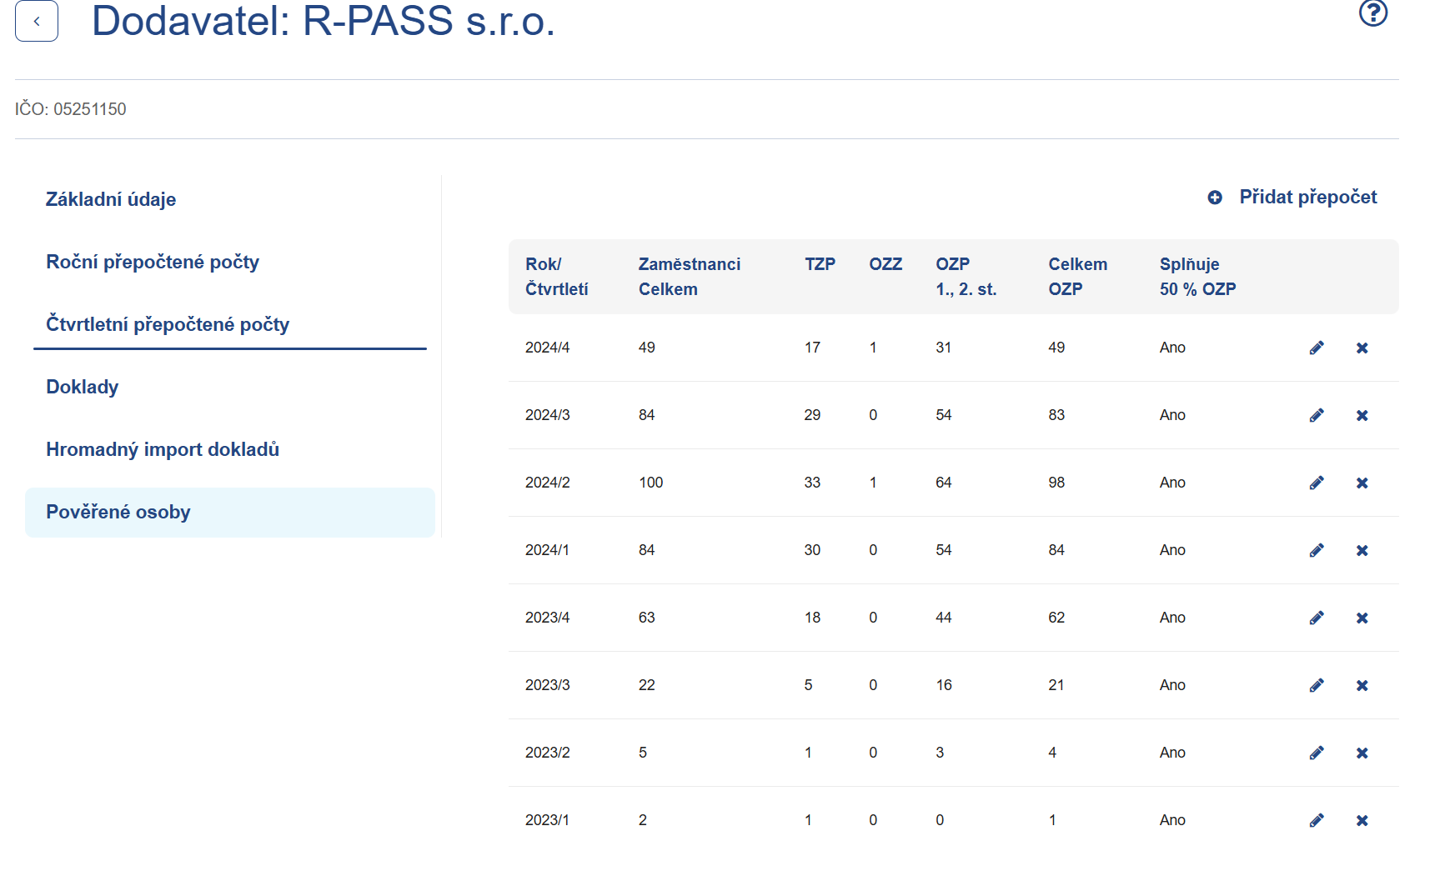Image resolution: width=1455 pixels, height=871 pixels.
Task: Delete the 2023/2 row
Action: point(1362,753)
